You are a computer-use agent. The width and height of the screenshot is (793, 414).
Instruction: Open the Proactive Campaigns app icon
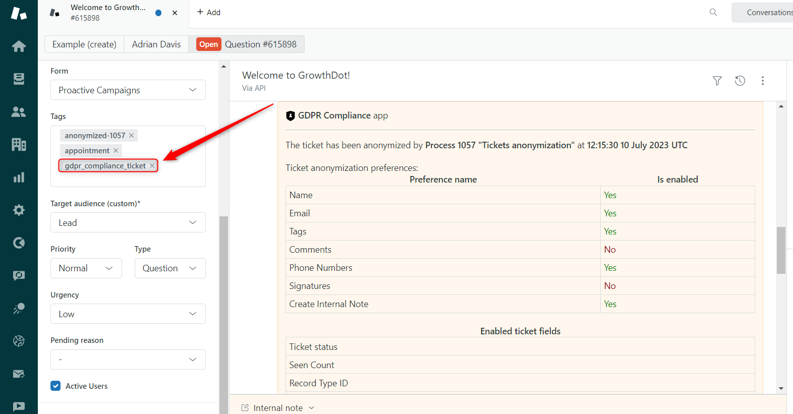[x=19, y=309]
